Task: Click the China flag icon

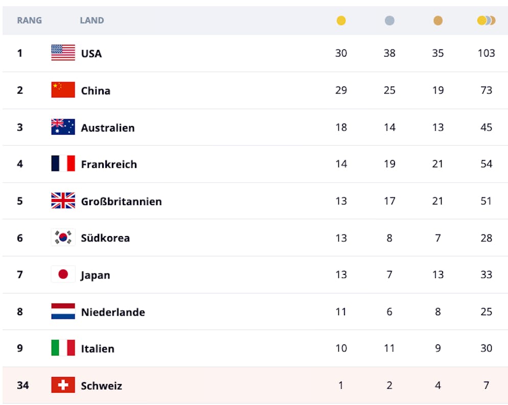Action: coord(63,90)
